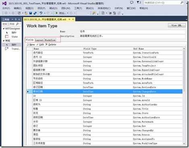The image size is (189, 148).
Task: Click the Open File toolbar icon
Action: click(x=26, y=13)
